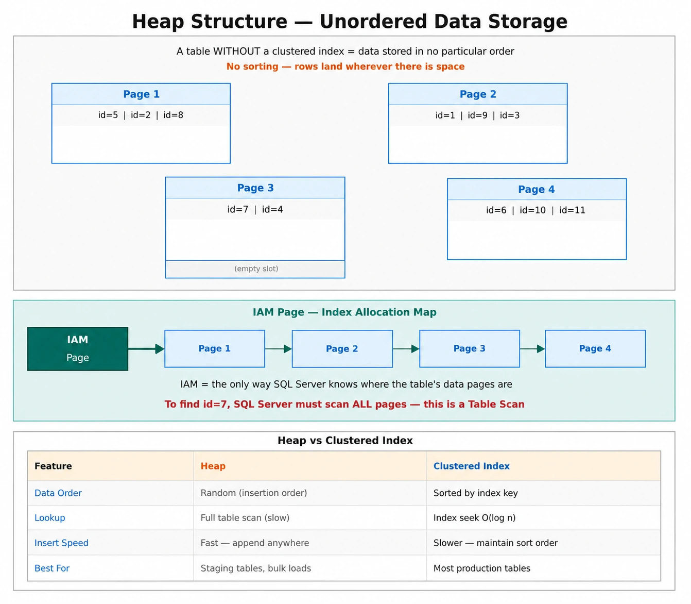This screenshot has width=691, height=604.
Task: Click the Page 1 header in the heap diagram
Action: click(x=141, y=94)
